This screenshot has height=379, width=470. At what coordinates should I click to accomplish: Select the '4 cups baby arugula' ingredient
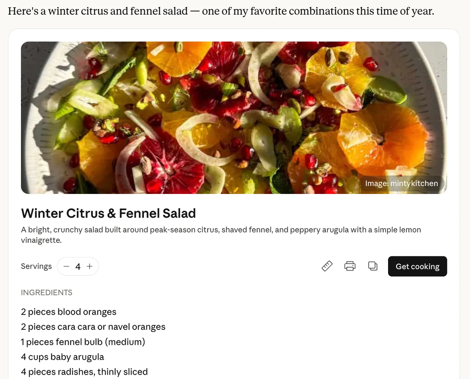pos(62,357)
